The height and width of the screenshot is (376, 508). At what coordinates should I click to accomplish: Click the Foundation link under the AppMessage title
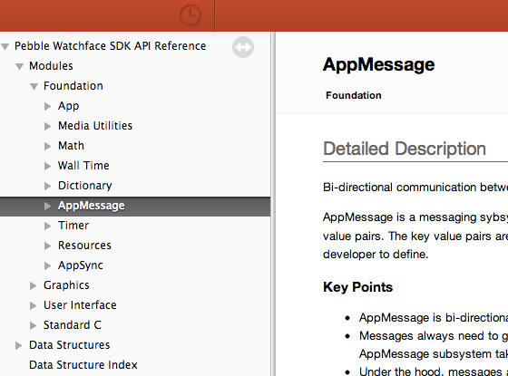pyautogui.click(x=354, y=95)
